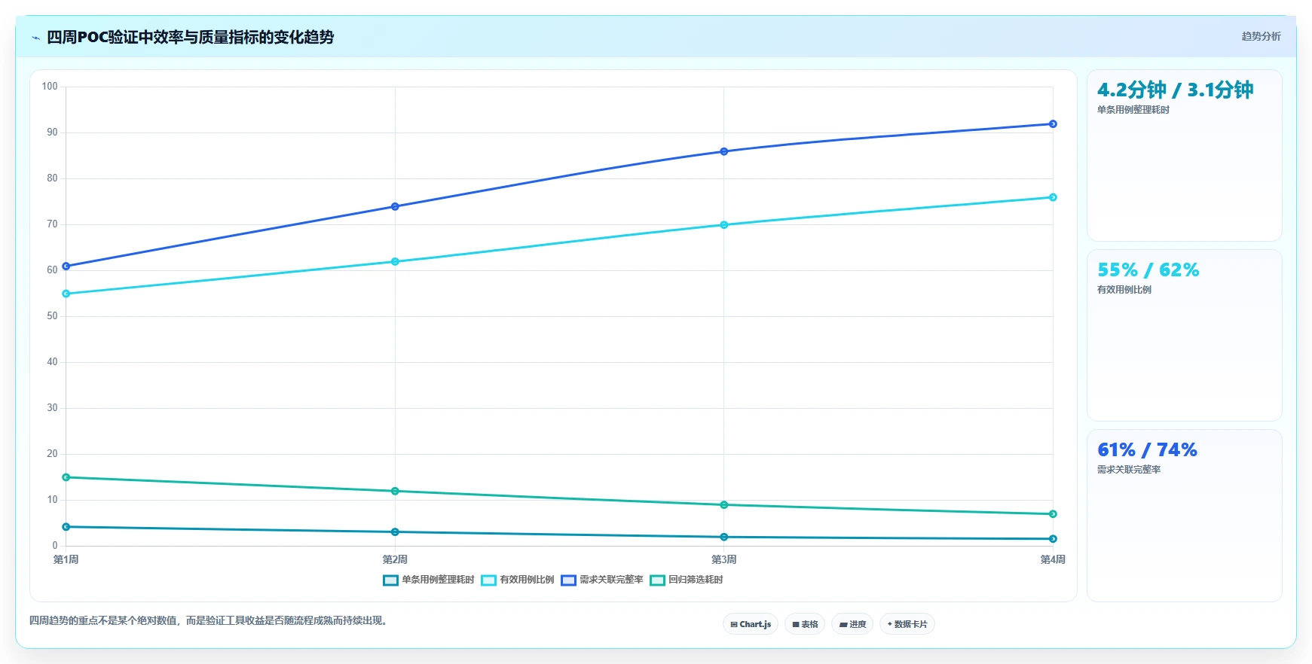Screen dimensions: 1312x664
Task: Click the 进度 chip
Action: [852, 624]
